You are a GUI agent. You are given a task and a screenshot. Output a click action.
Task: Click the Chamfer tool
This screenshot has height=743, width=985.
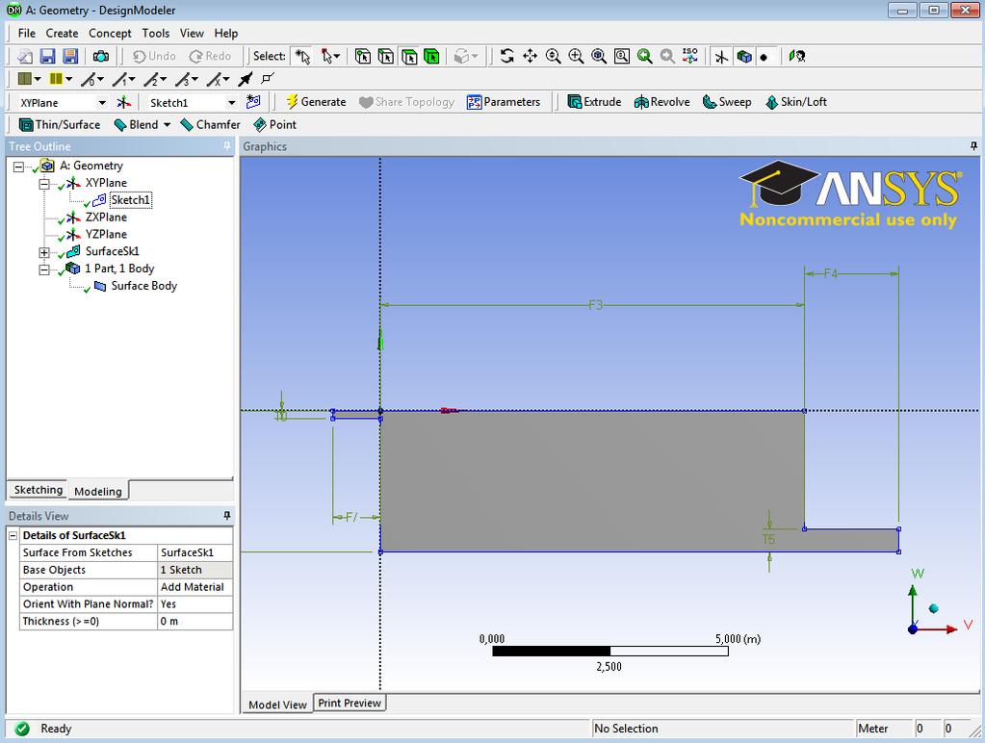click(x=211, y=124)
